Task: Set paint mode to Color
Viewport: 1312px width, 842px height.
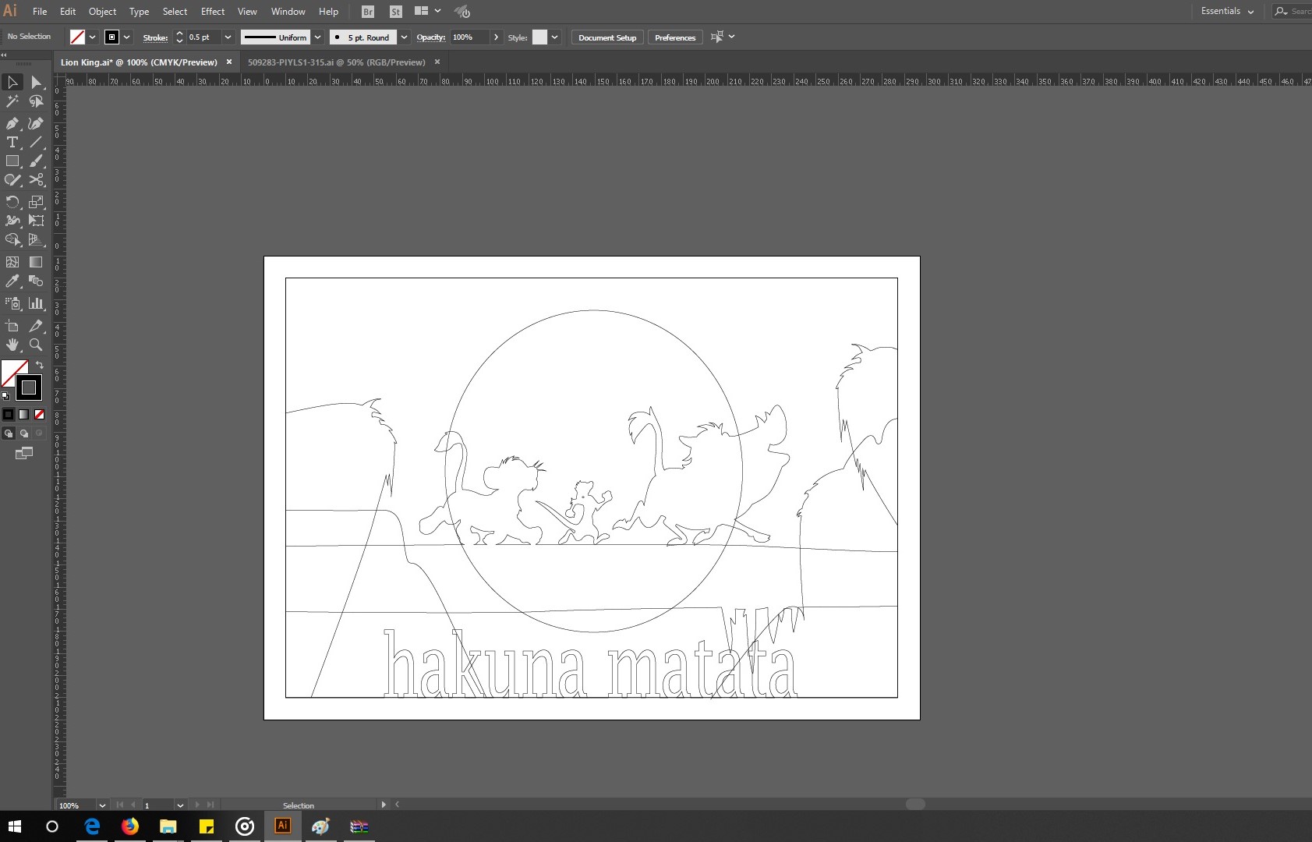Action: click(x=9, y=415)
